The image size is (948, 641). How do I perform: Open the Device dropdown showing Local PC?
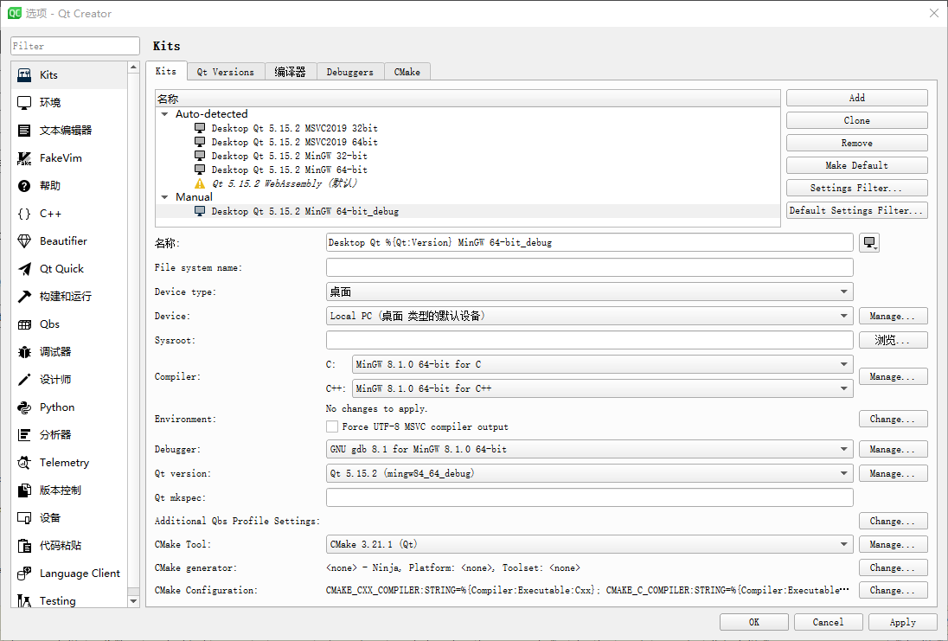tap(590, 317)
